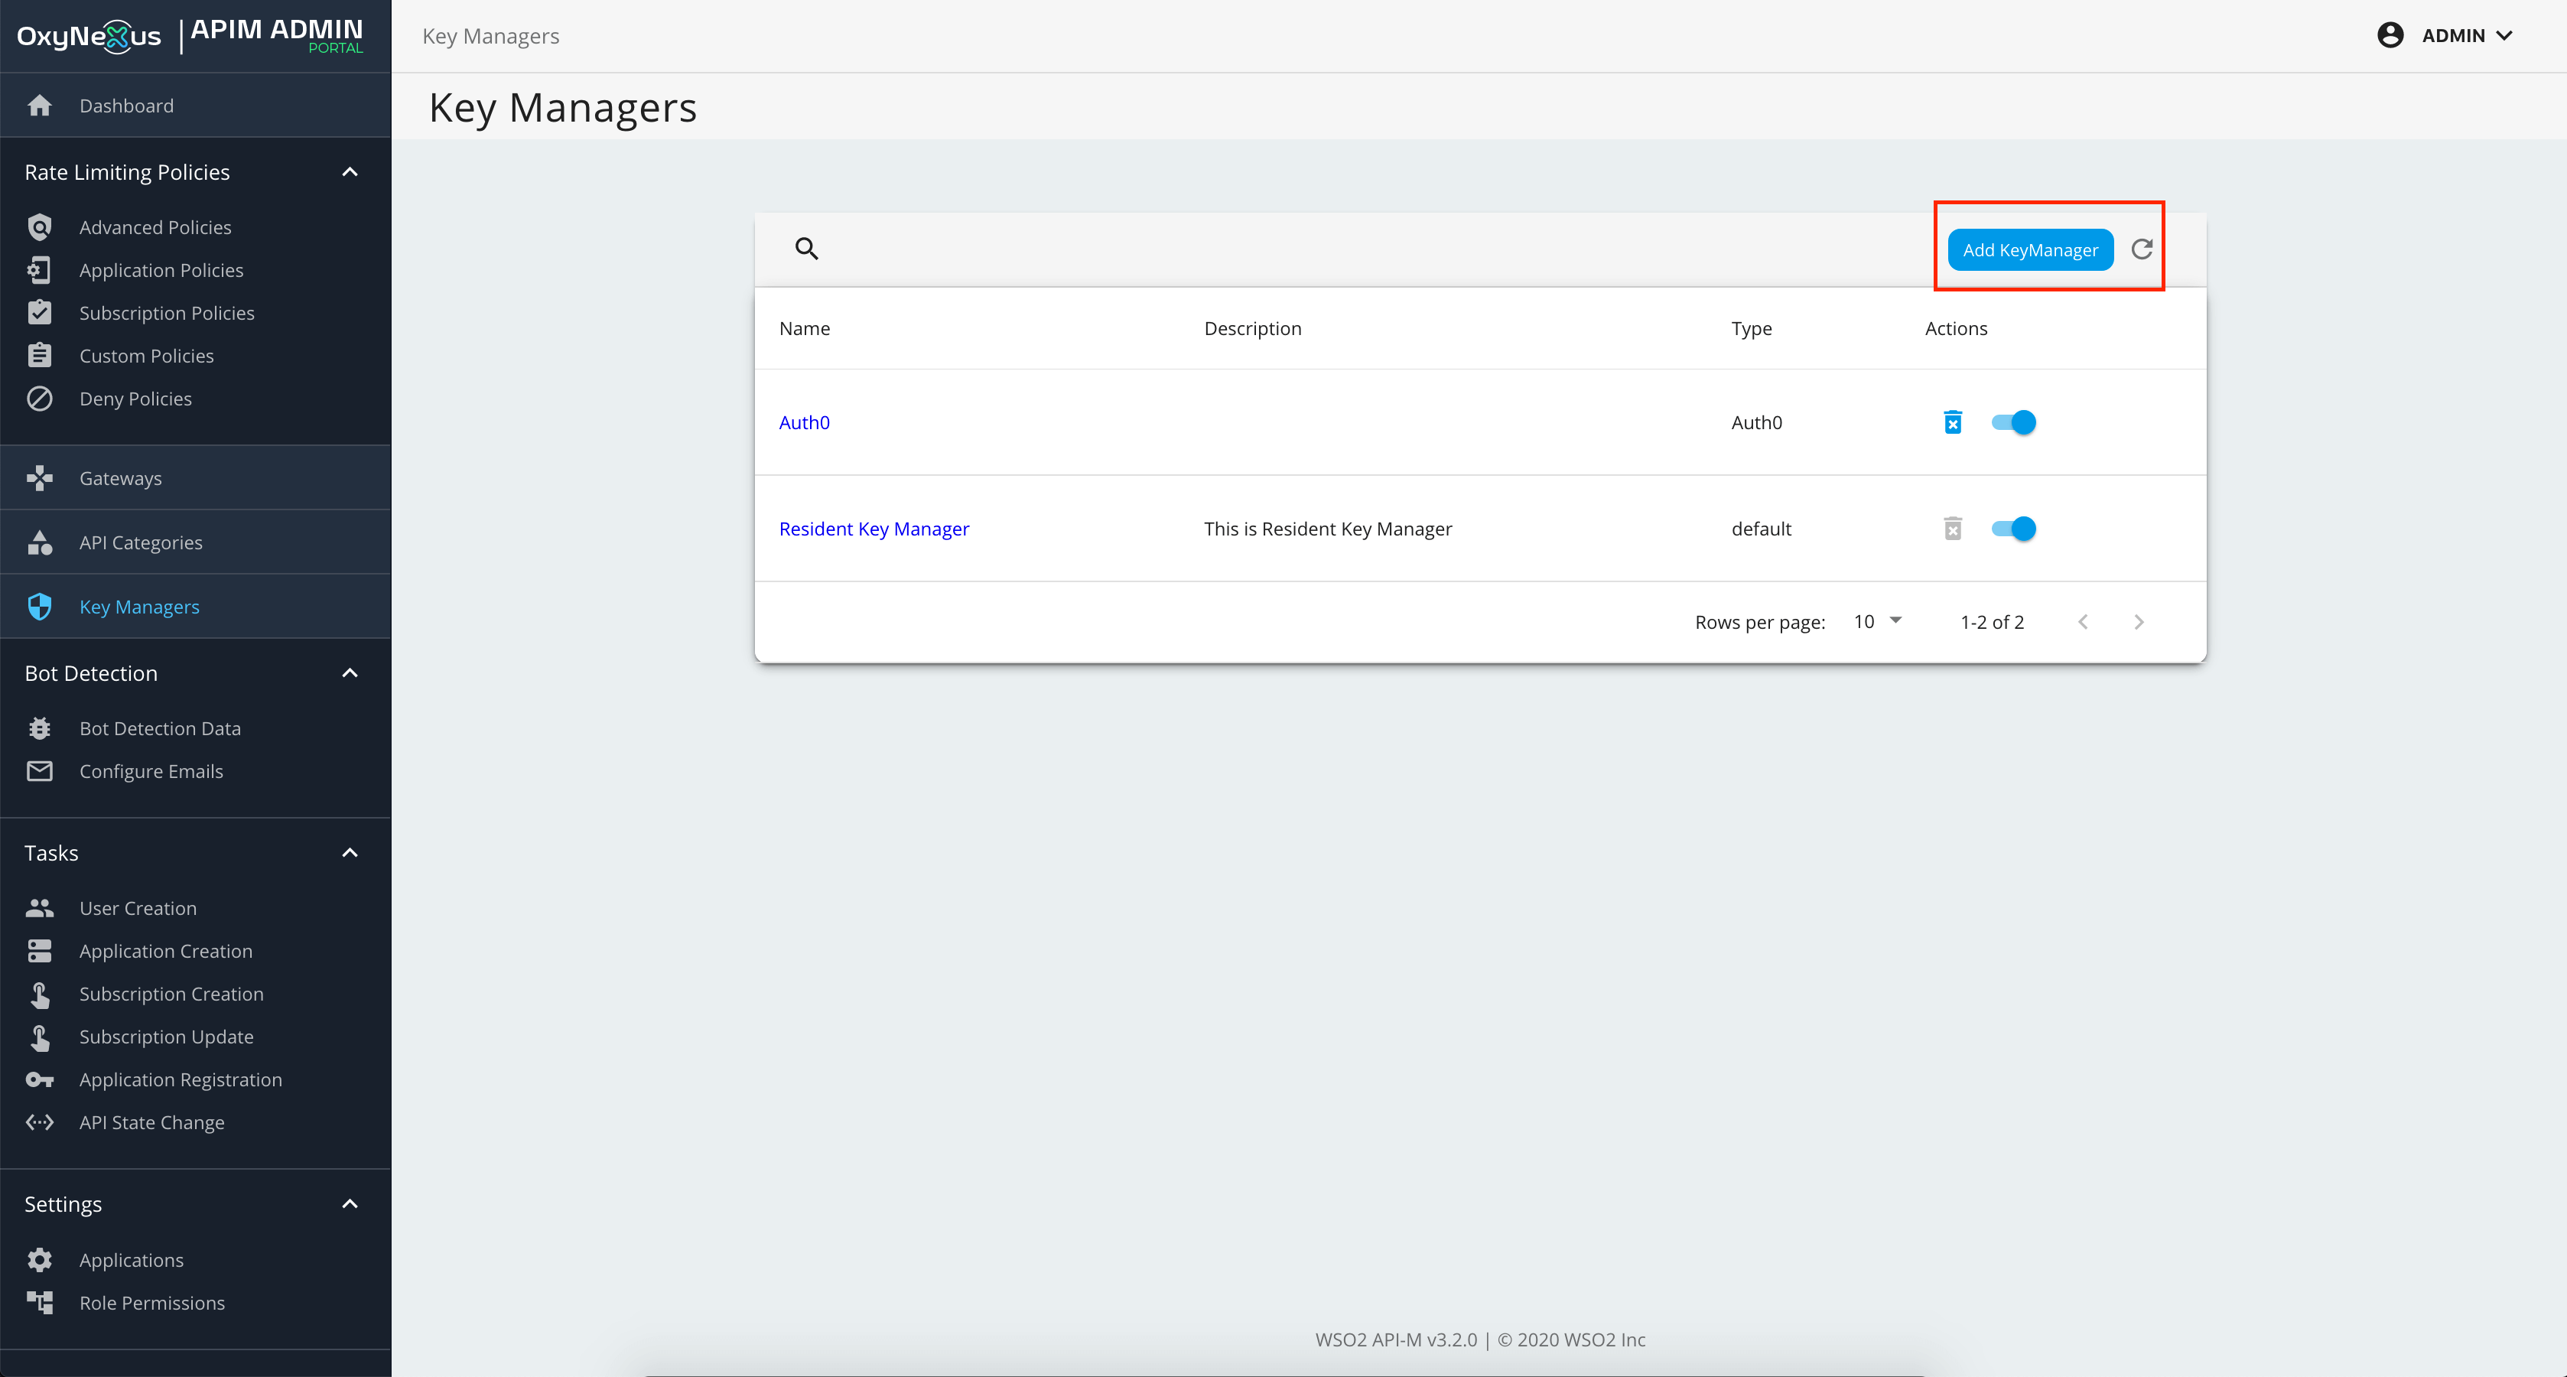2567x1377 pixels.
Task: Open User Creation tasks
Action: pyautogui.click(x=138, y=908)
